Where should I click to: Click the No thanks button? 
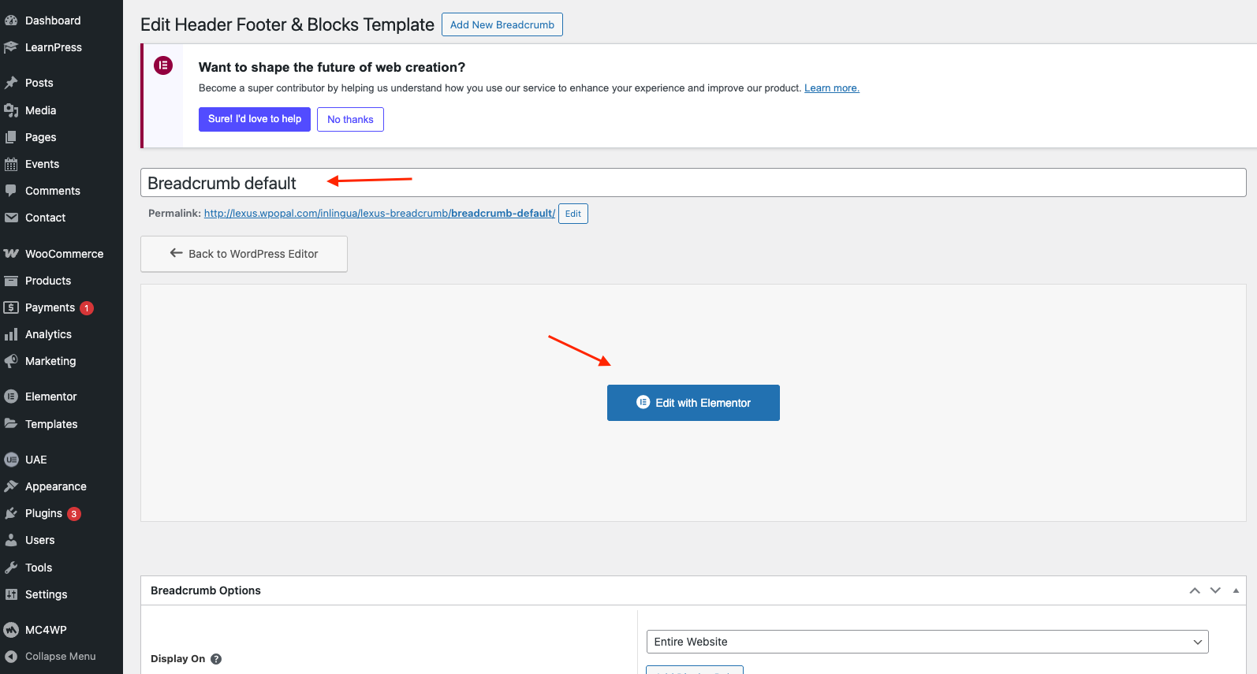coord(350,120)
